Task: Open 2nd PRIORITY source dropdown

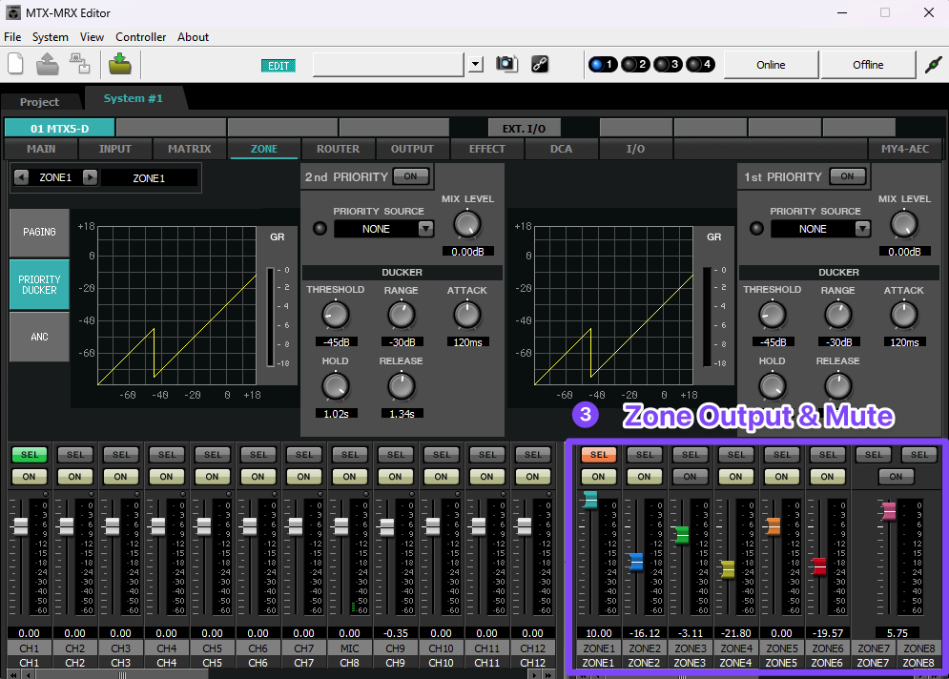Action: click(426, 229)
